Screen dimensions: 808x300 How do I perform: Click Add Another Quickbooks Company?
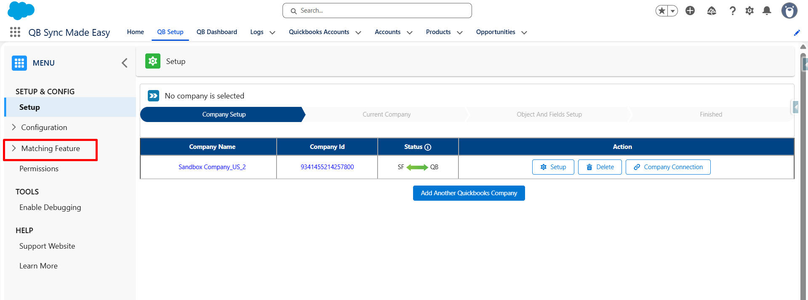pos(469,193)
